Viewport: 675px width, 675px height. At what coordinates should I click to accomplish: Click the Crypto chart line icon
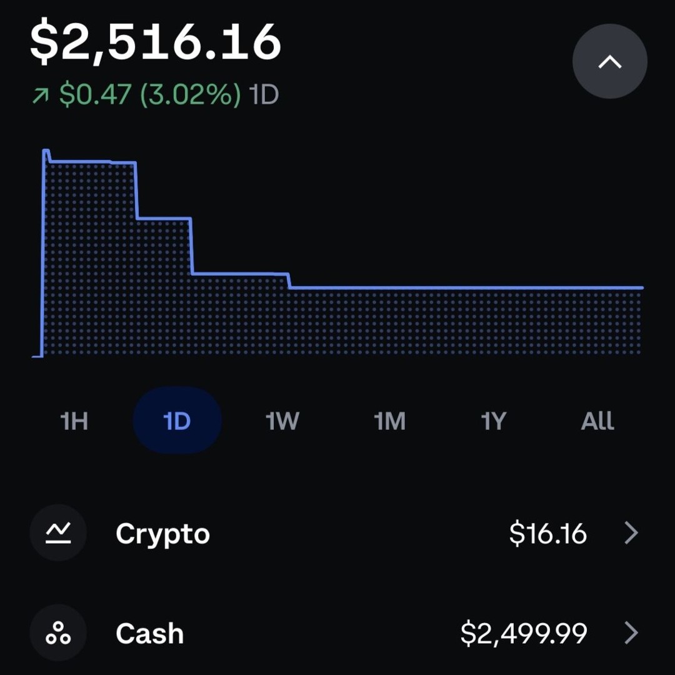coord(58,533)
